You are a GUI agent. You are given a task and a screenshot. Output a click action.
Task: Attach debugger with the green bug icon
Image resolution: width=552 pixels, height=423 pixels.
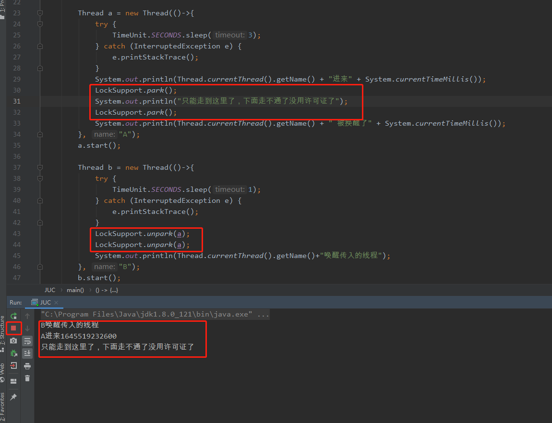click(13, 353)
